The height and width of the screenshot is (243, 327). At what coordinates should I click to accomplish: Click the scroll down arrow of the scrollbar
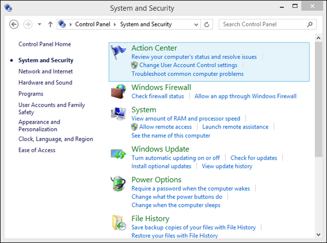coord(319,235)
